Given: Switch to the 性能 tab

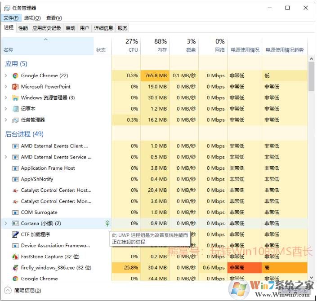Looking at the screenshot, I should 23,28.
